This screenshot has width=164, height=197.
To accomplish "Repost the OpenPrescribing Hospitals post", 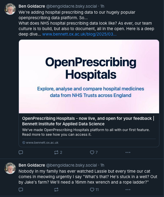I will (57, 152).
